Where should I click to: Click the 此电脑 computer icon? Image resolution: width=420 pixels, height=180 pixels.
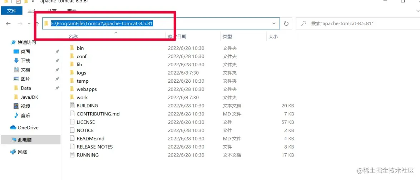pyautogui.click(x=14, y=140)
